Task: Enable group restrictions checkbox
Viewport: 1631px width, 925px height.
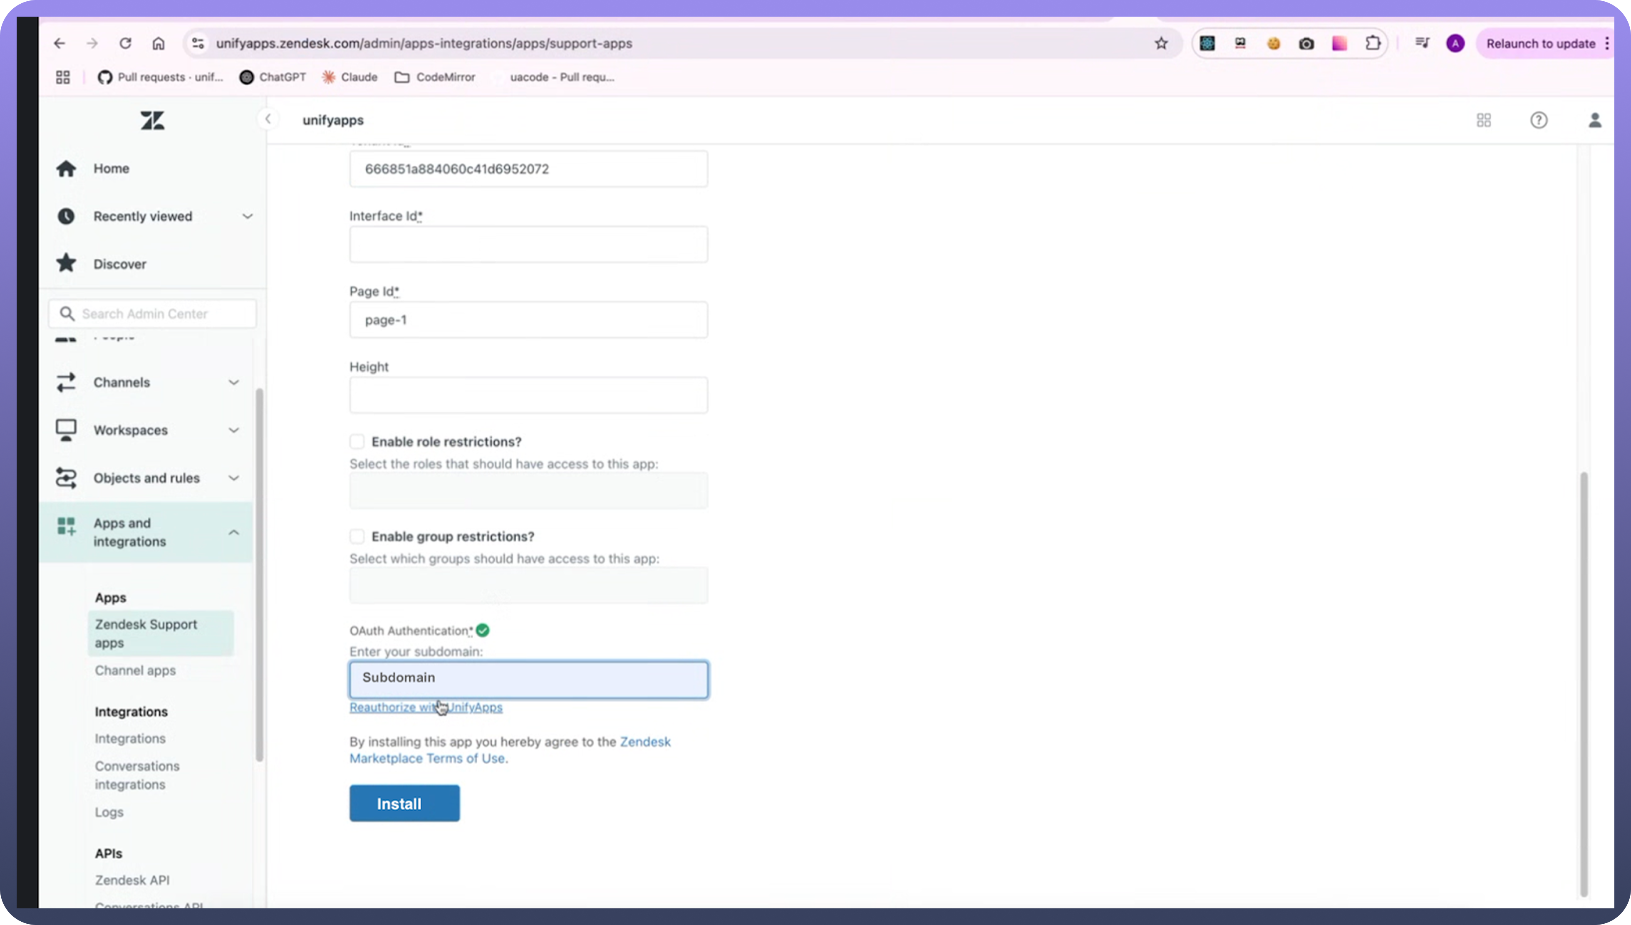Action: pyautogui.click(x=357, y=536)
